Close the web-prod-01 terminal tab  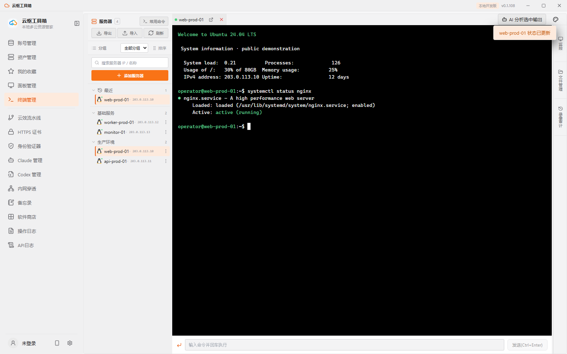click(x=221, y=20)
